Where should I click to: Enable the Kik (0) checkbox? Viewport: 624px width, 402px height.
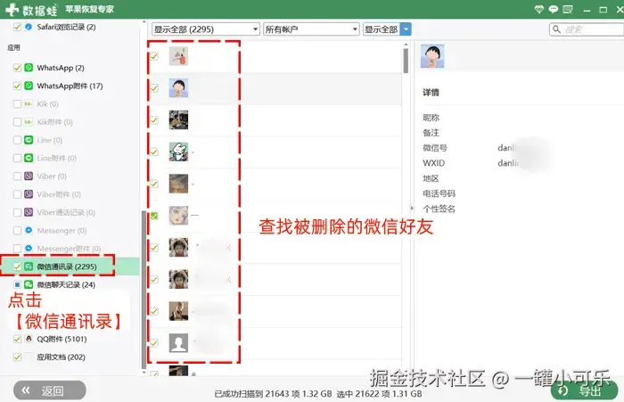coord(17,104)
